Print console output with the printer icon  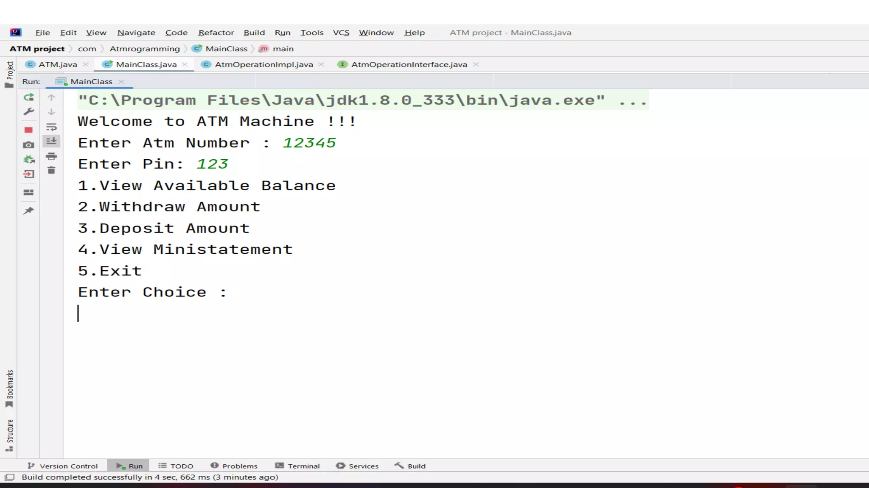pyautogui.click(x=51, y=156)
